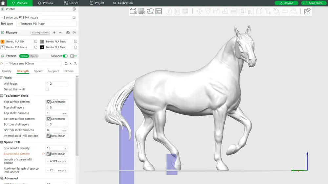This screenshot has height=184, width=328.
Task: Switch process scope to Objects
Action: [x=33, y=56]
